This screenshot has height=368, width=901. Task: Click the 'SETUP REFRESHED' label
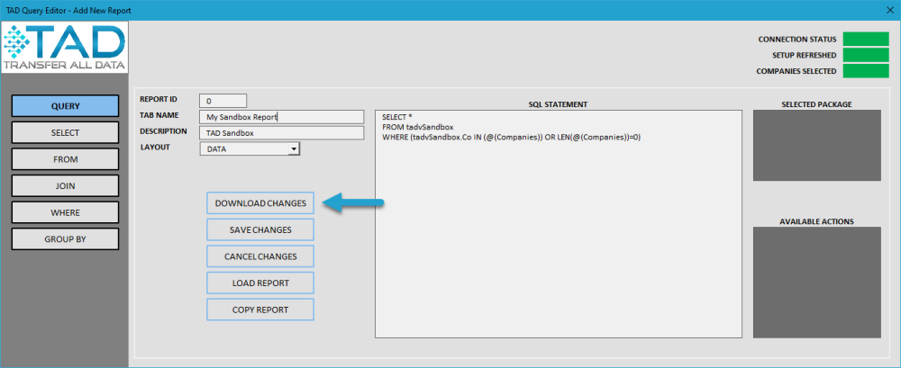click(x=805, y=56)
